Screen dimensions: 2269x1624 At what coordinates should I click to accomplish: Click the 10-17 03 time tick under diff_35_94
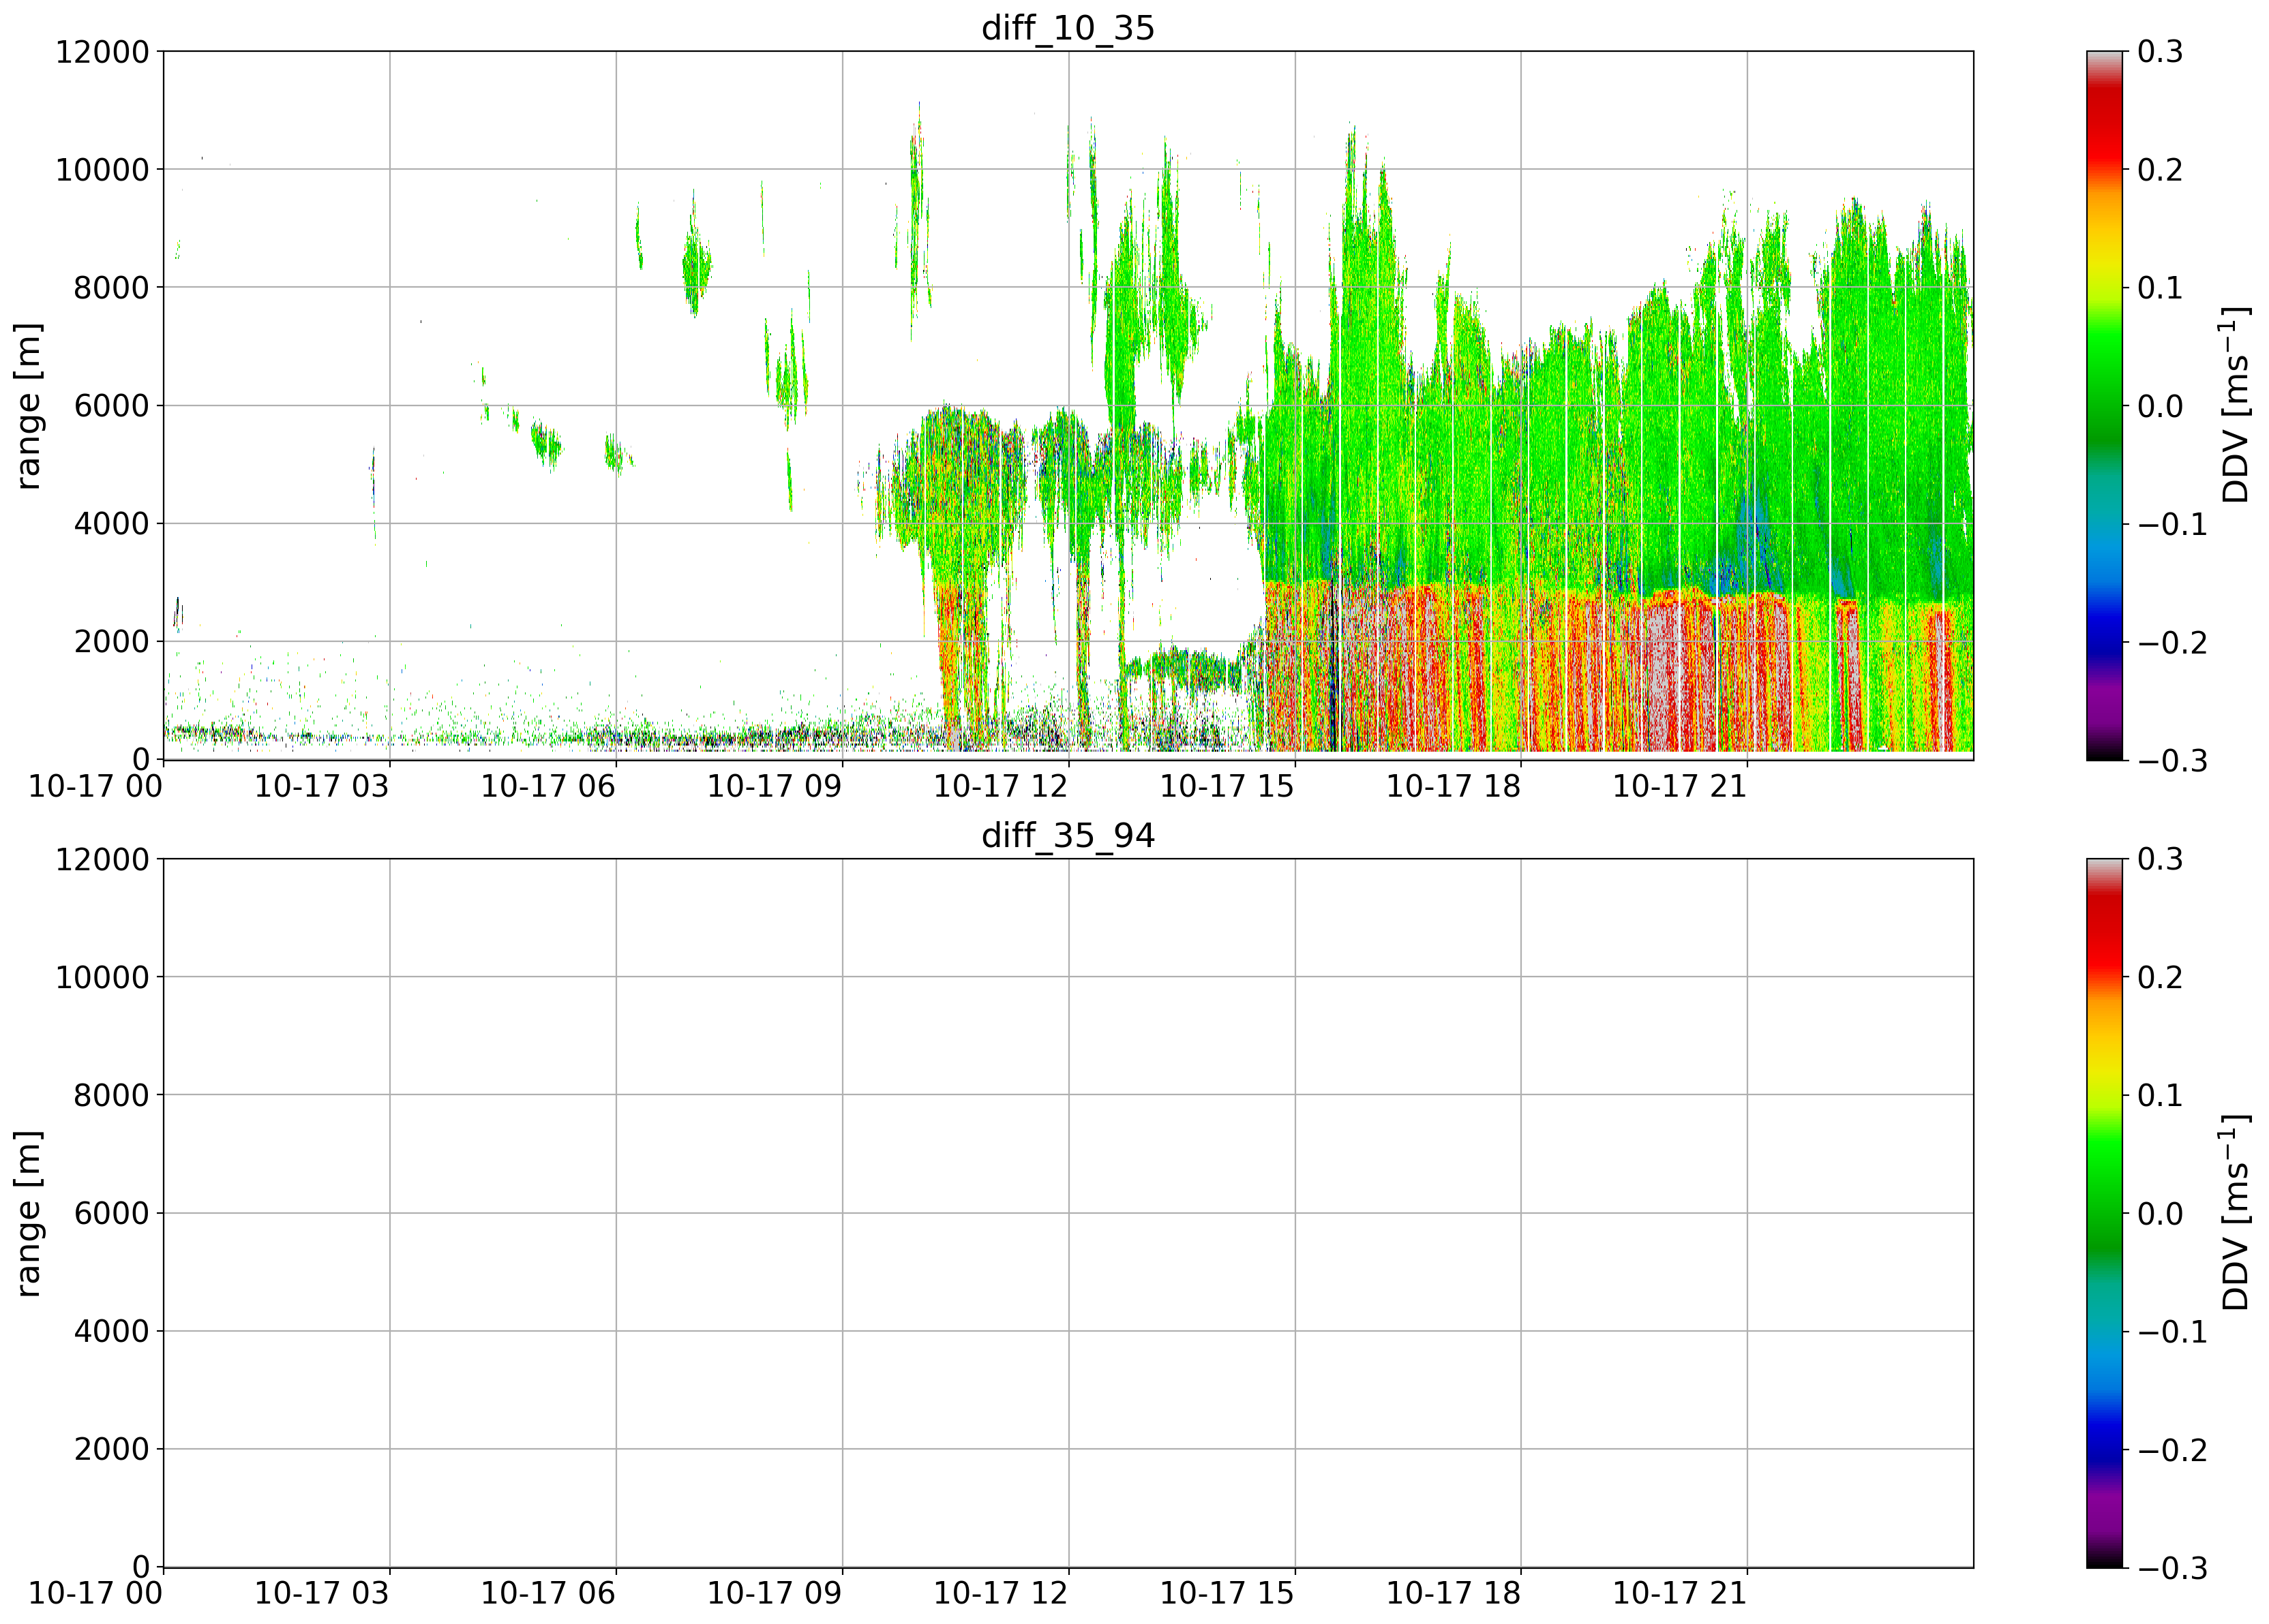click(321, 1594)
